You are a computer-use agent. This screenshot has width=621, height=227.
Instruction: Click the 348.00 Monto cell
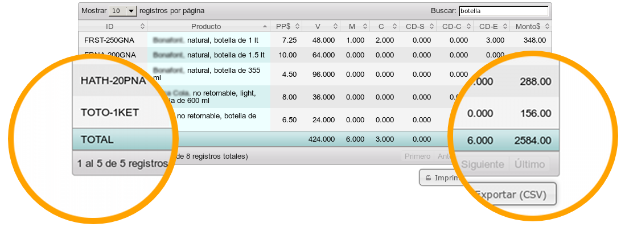(x=534, y=40)
